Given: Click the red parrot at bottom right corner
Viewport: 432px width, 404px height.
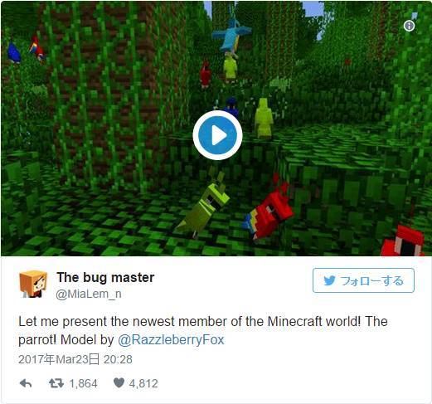Looking at the screenshot, I should pyautogui.click(x=403, y=241).
